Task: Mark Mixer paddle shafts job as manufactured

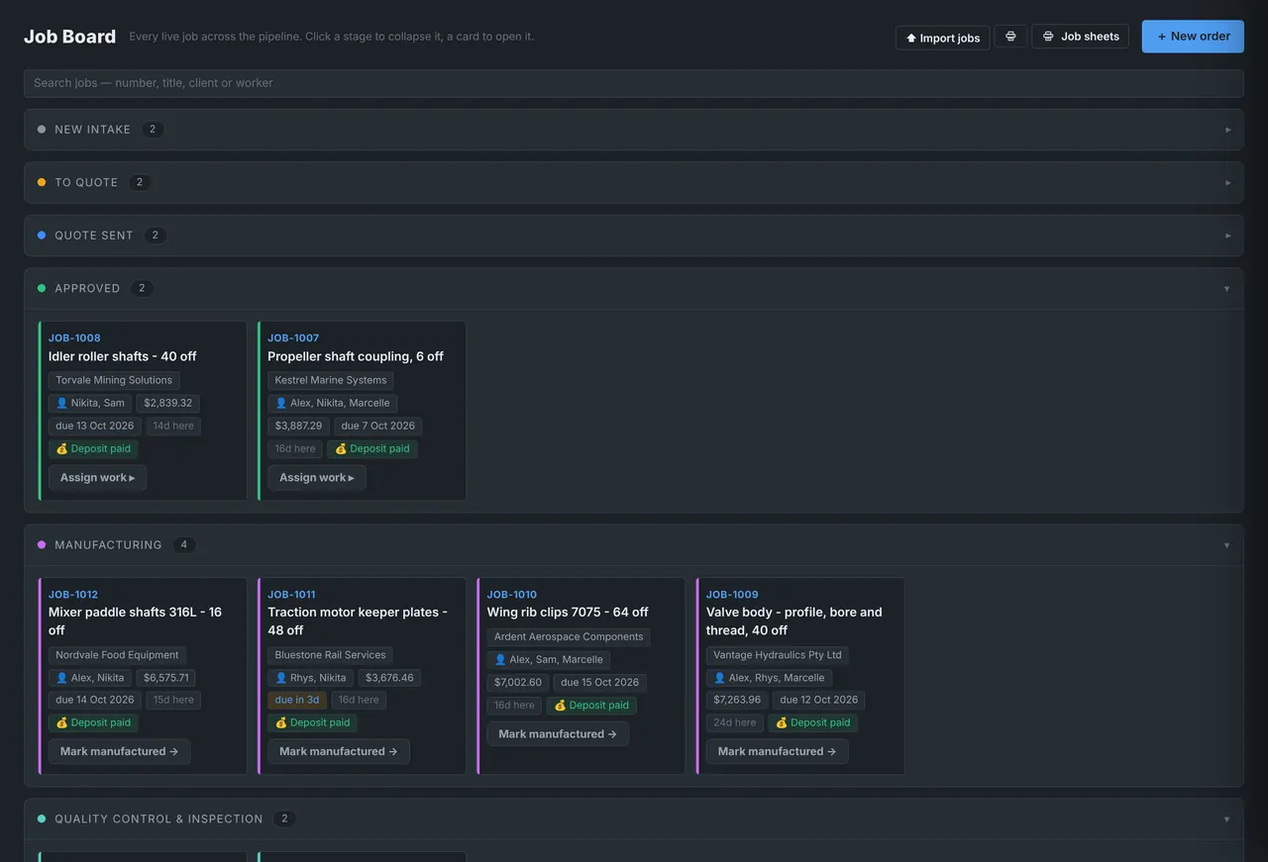Action: click(x=119, y=752)
